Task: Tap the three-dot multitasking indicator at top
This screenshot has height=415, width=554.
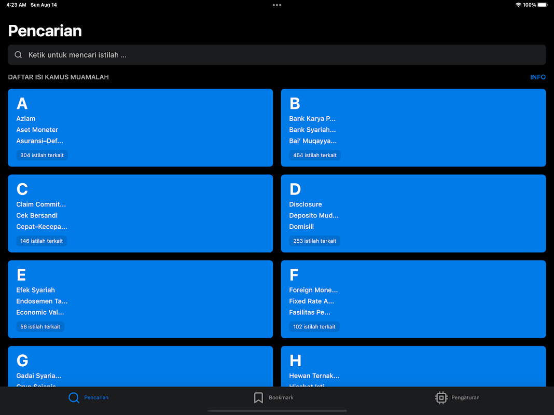Action: (x=277, y=5)
